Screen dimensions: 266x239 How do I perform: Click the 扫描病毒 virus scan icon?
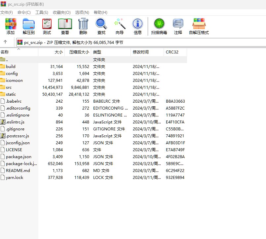[159, 26]
